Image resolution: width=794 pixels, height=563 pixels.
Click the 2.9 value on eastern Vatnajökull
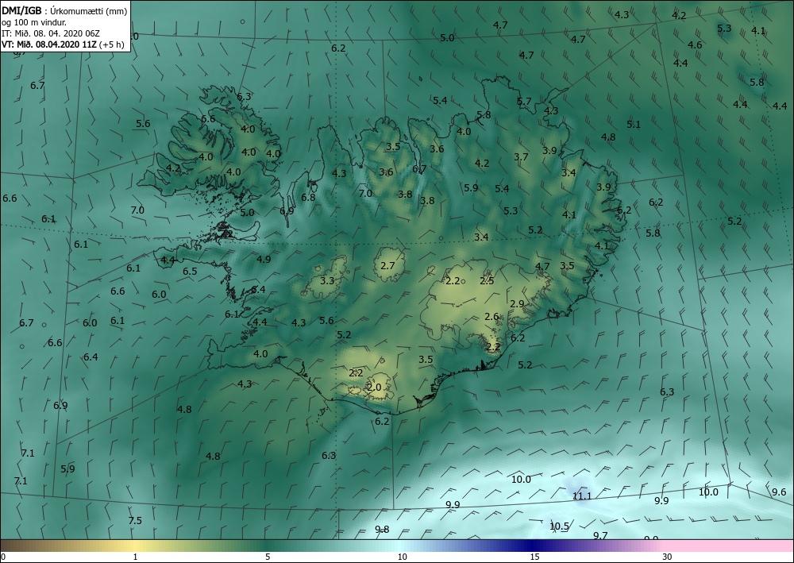point(517,304)
